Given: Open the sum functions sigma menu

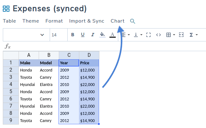Looking at the screenshot, I should click(x=193, y=35).
